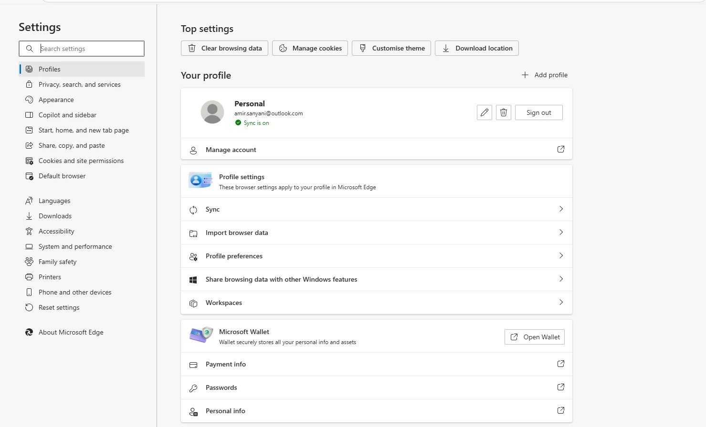Screen dimensions: 706x427
Task: Click the person icon beside Manage account
Action: click(x=193, y=150)
